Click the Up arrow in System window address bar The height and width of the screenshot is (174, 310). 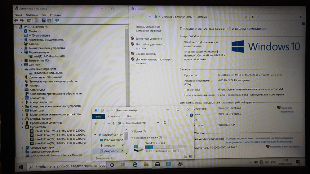click(x=150, y=17)
